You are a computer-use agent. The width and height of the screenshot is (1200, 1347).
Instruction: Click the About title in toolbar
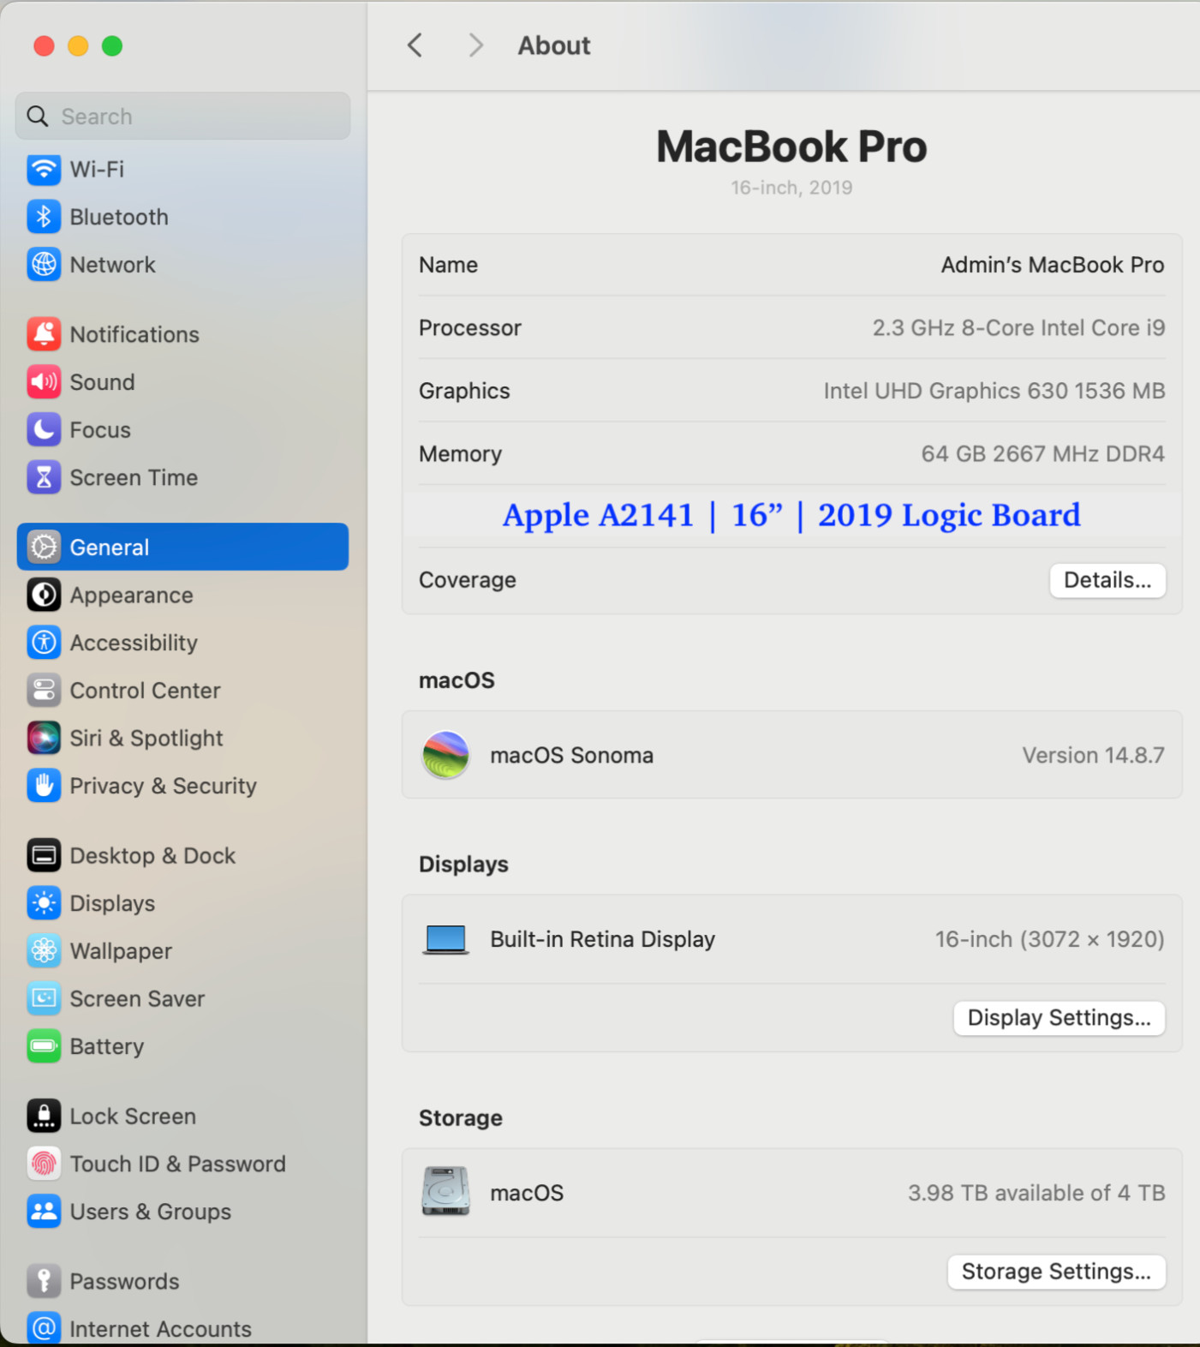554,45
